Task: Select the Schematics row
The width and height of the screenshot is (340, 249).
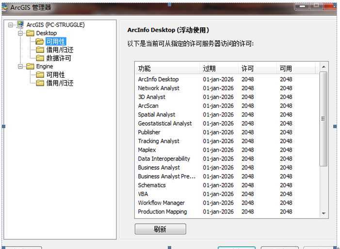Action: (x=227, y=185)
